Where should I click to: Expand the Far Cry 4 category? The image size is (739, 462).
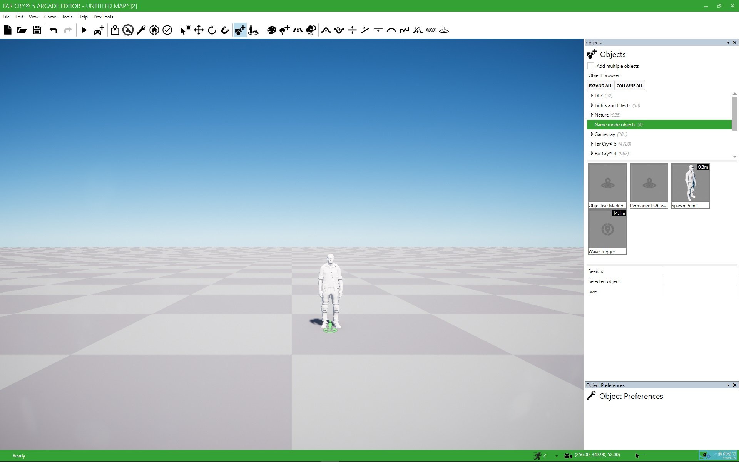(x=592, y=153)
